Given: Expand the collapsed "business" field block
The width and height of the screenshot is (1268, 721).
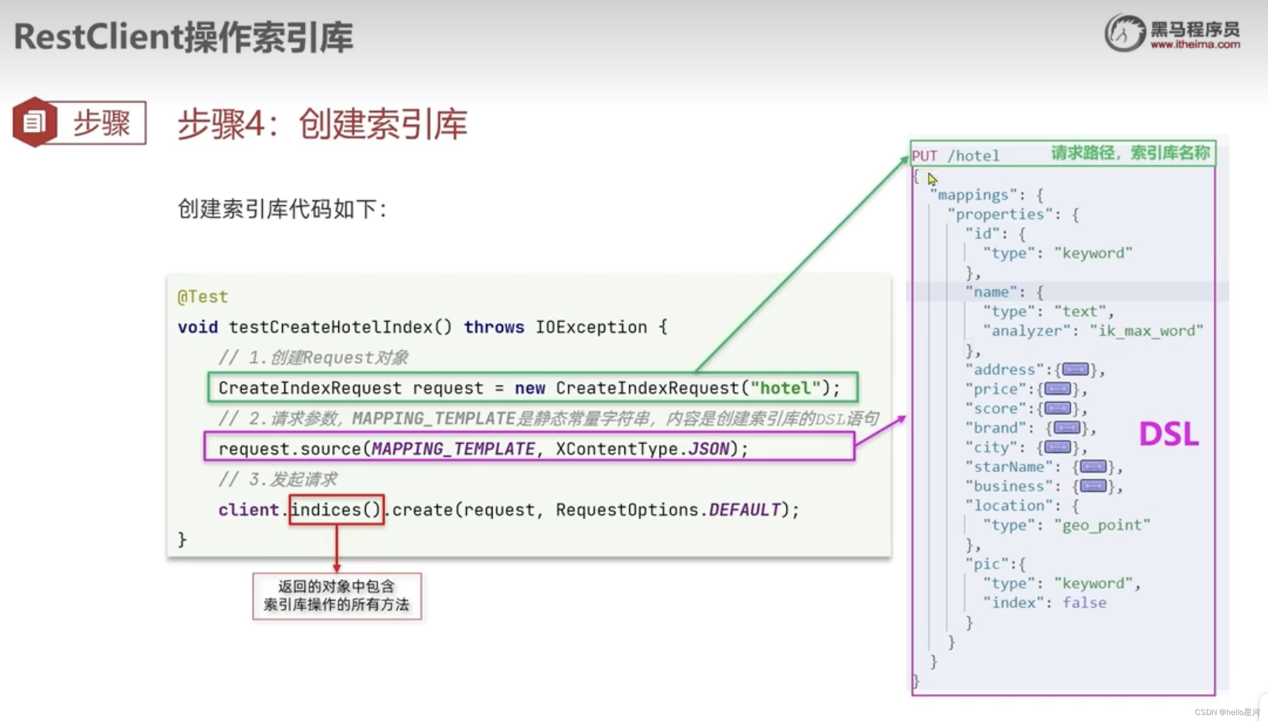Looking at the screenshot, I should coord(1093,486).
